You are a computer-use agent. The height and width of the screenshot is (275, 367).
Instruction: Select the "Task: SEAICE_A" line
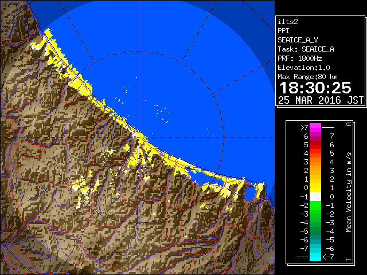pos(306,49)
